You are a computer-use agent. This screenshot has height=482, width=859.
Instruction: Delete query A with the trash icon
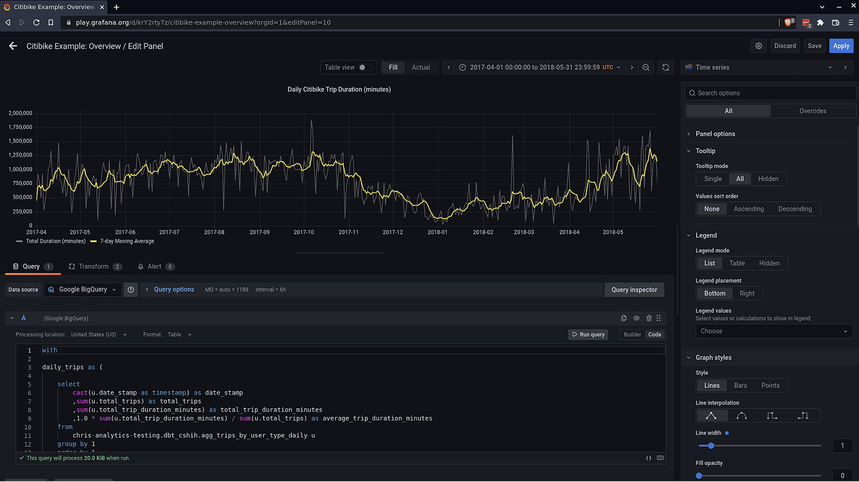click(x=648, y=318)
